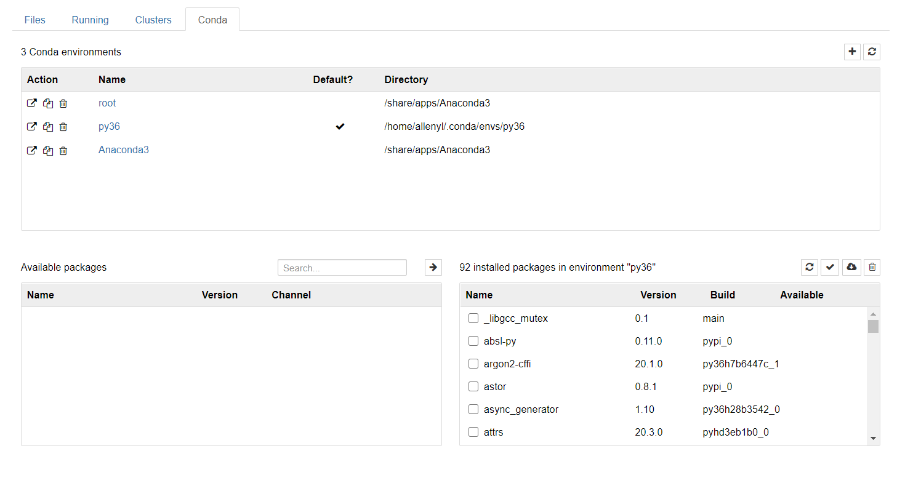Update selected packages using cloud download icon
The image size is (905, 483).
pyautogui.click(x=851, y=267)
